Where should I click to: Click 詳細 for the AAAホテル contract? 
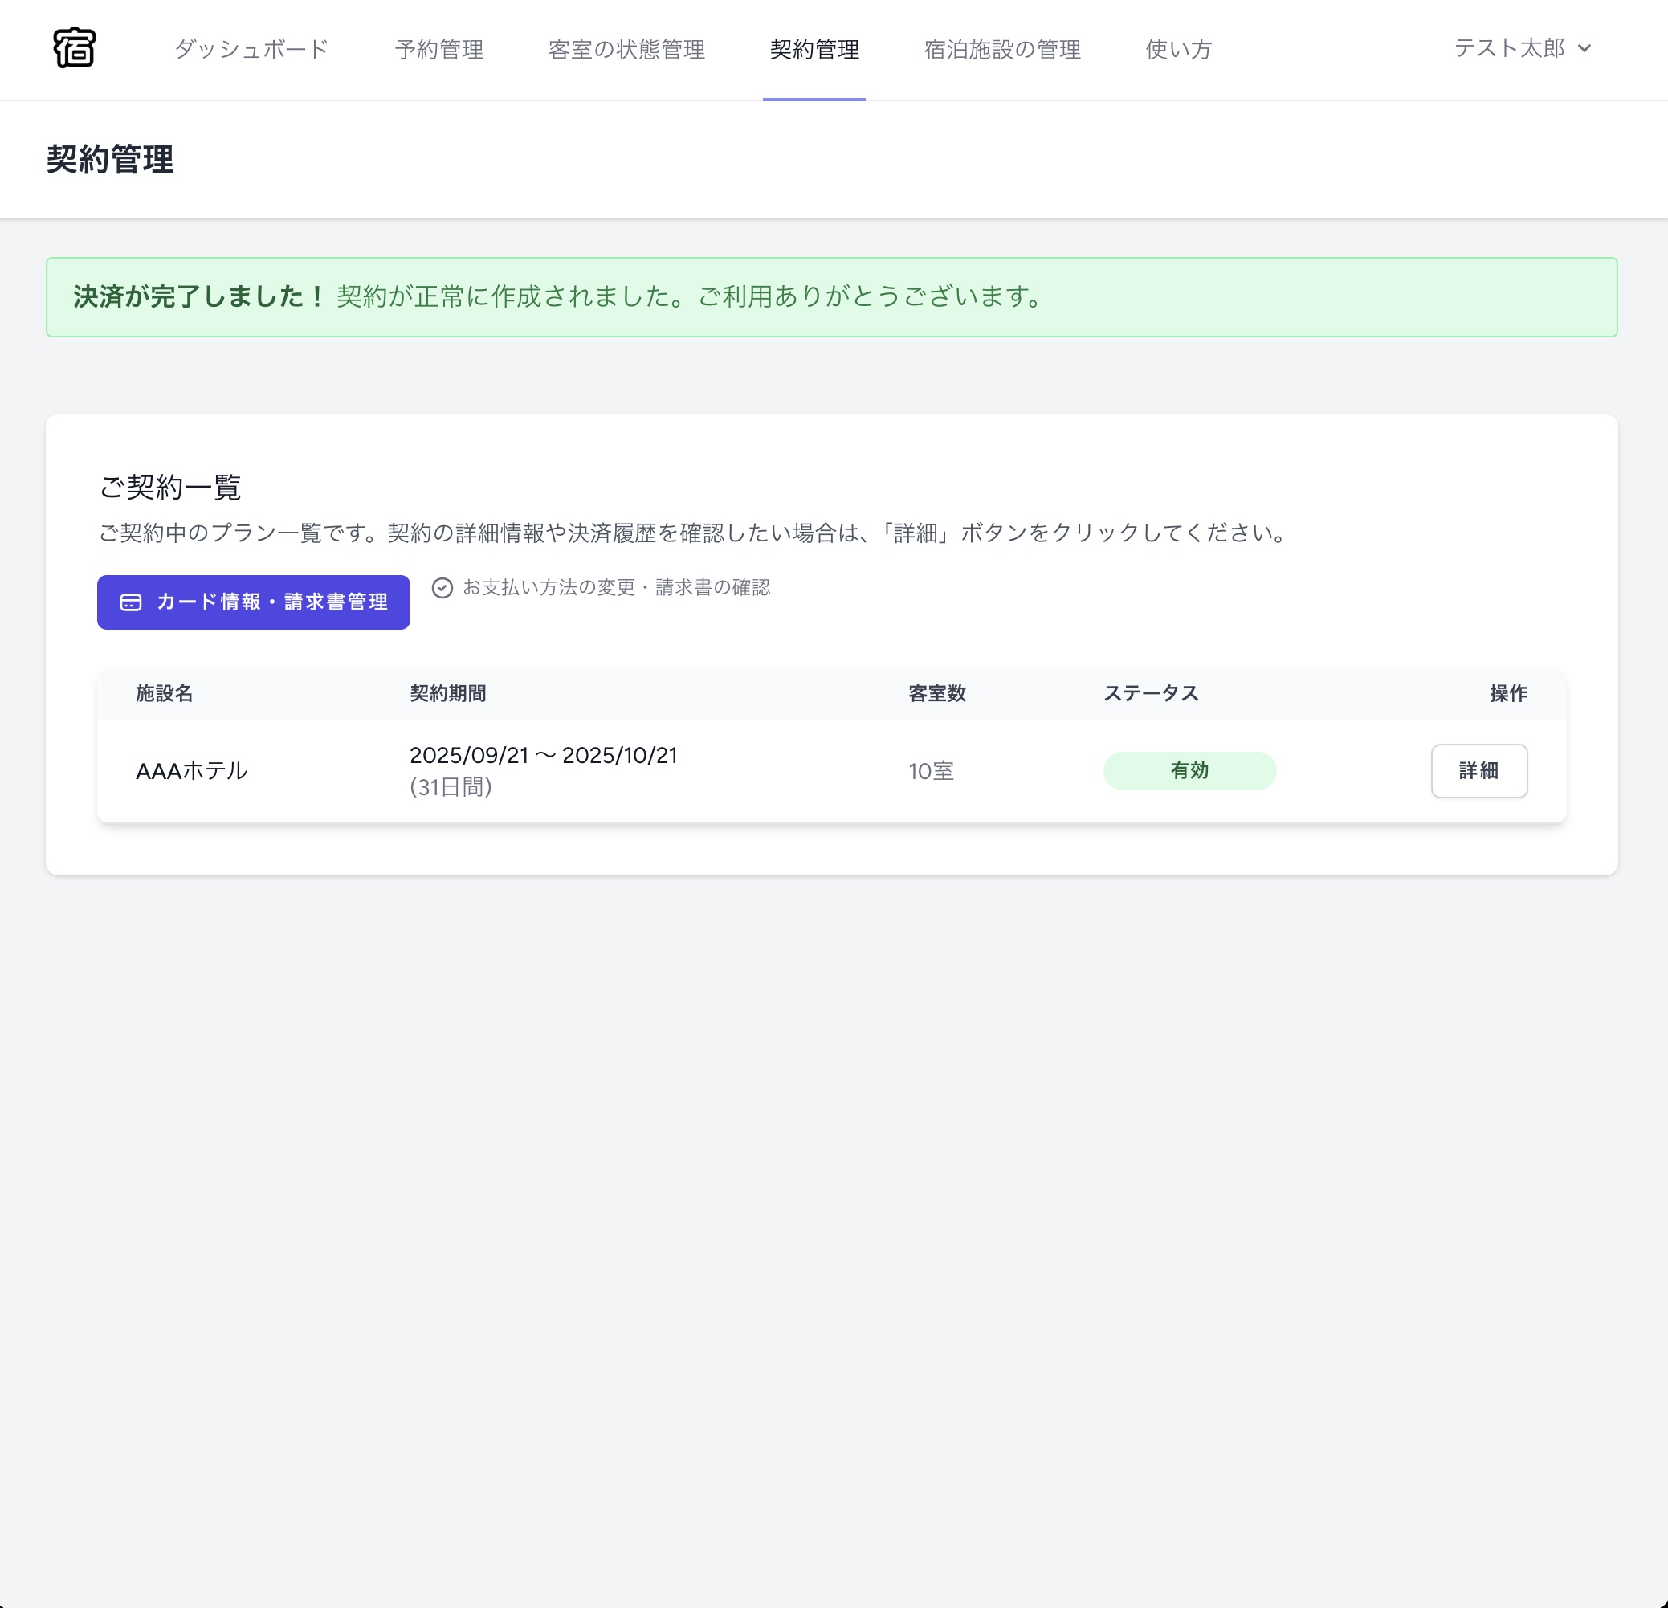(x=1479, y=770)
